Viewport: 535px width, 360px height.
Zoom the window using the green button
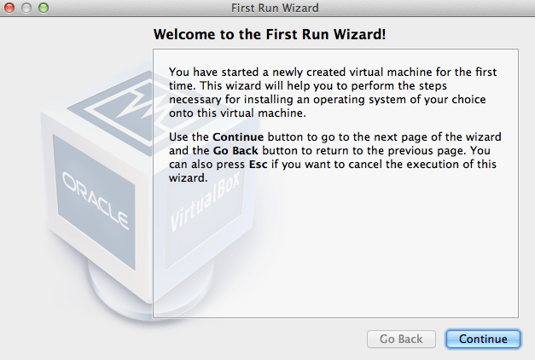point(43,8)
